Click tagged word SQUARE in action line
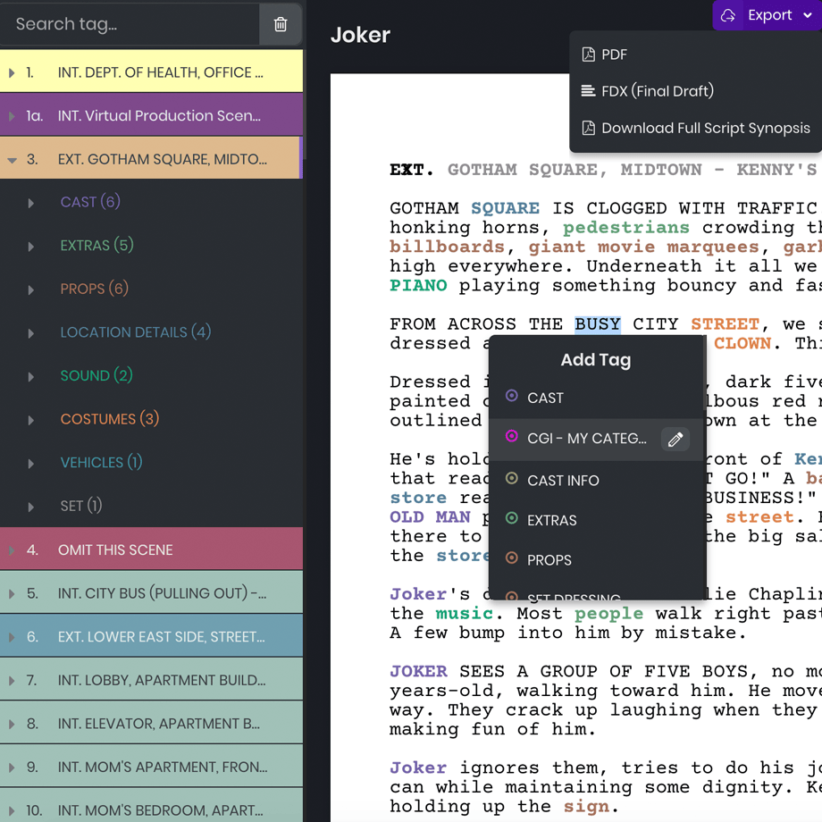 tap(505, 208)
